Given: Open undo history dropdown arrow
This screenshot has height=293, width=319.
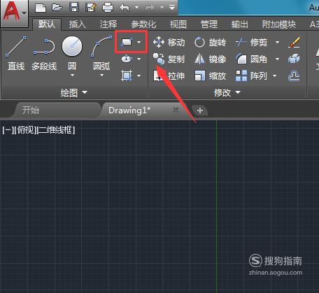Looking at the screenshot, I should 137,8.
